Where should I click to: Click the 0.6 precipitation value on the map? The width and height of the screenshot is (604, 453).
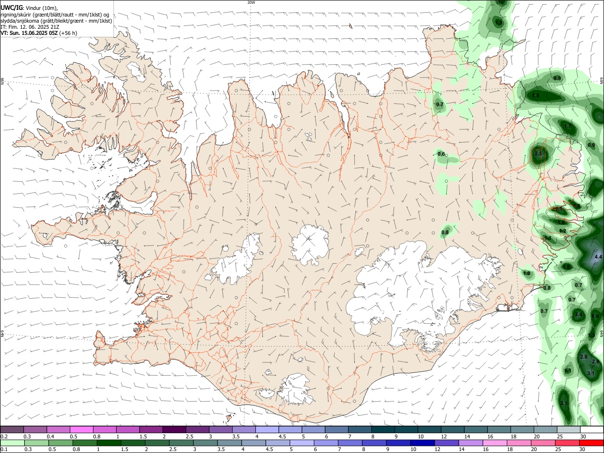(441, 154)
